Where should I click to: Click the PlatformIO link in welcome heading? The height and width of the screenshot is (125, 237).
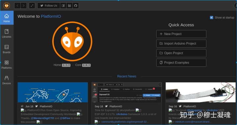51,16
